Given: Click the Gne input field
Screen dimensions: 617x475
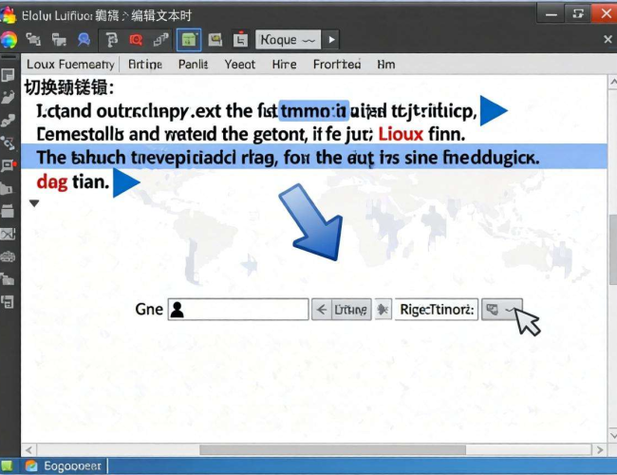Looking at the screenshot, I should tap(238, 309).
